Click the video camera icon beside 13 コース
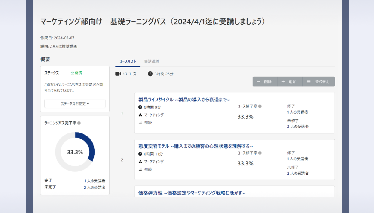 point(118,74)
